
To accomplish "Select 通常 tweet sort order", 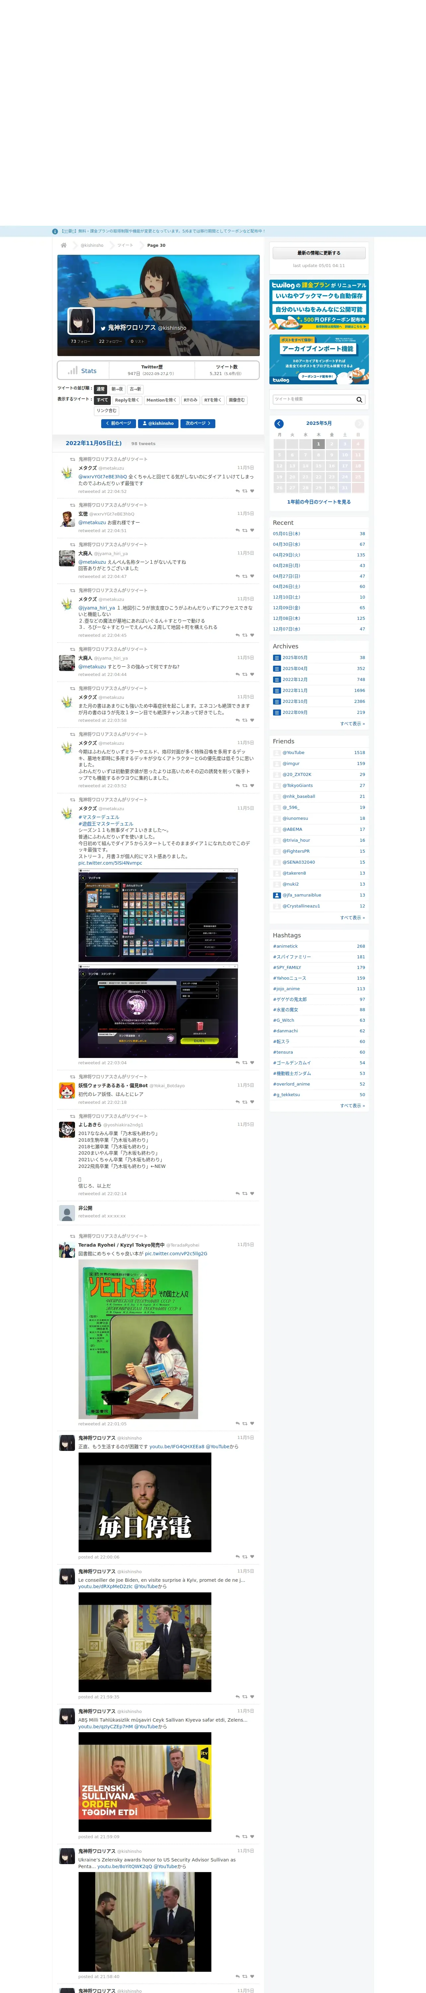I will point(101,389).
